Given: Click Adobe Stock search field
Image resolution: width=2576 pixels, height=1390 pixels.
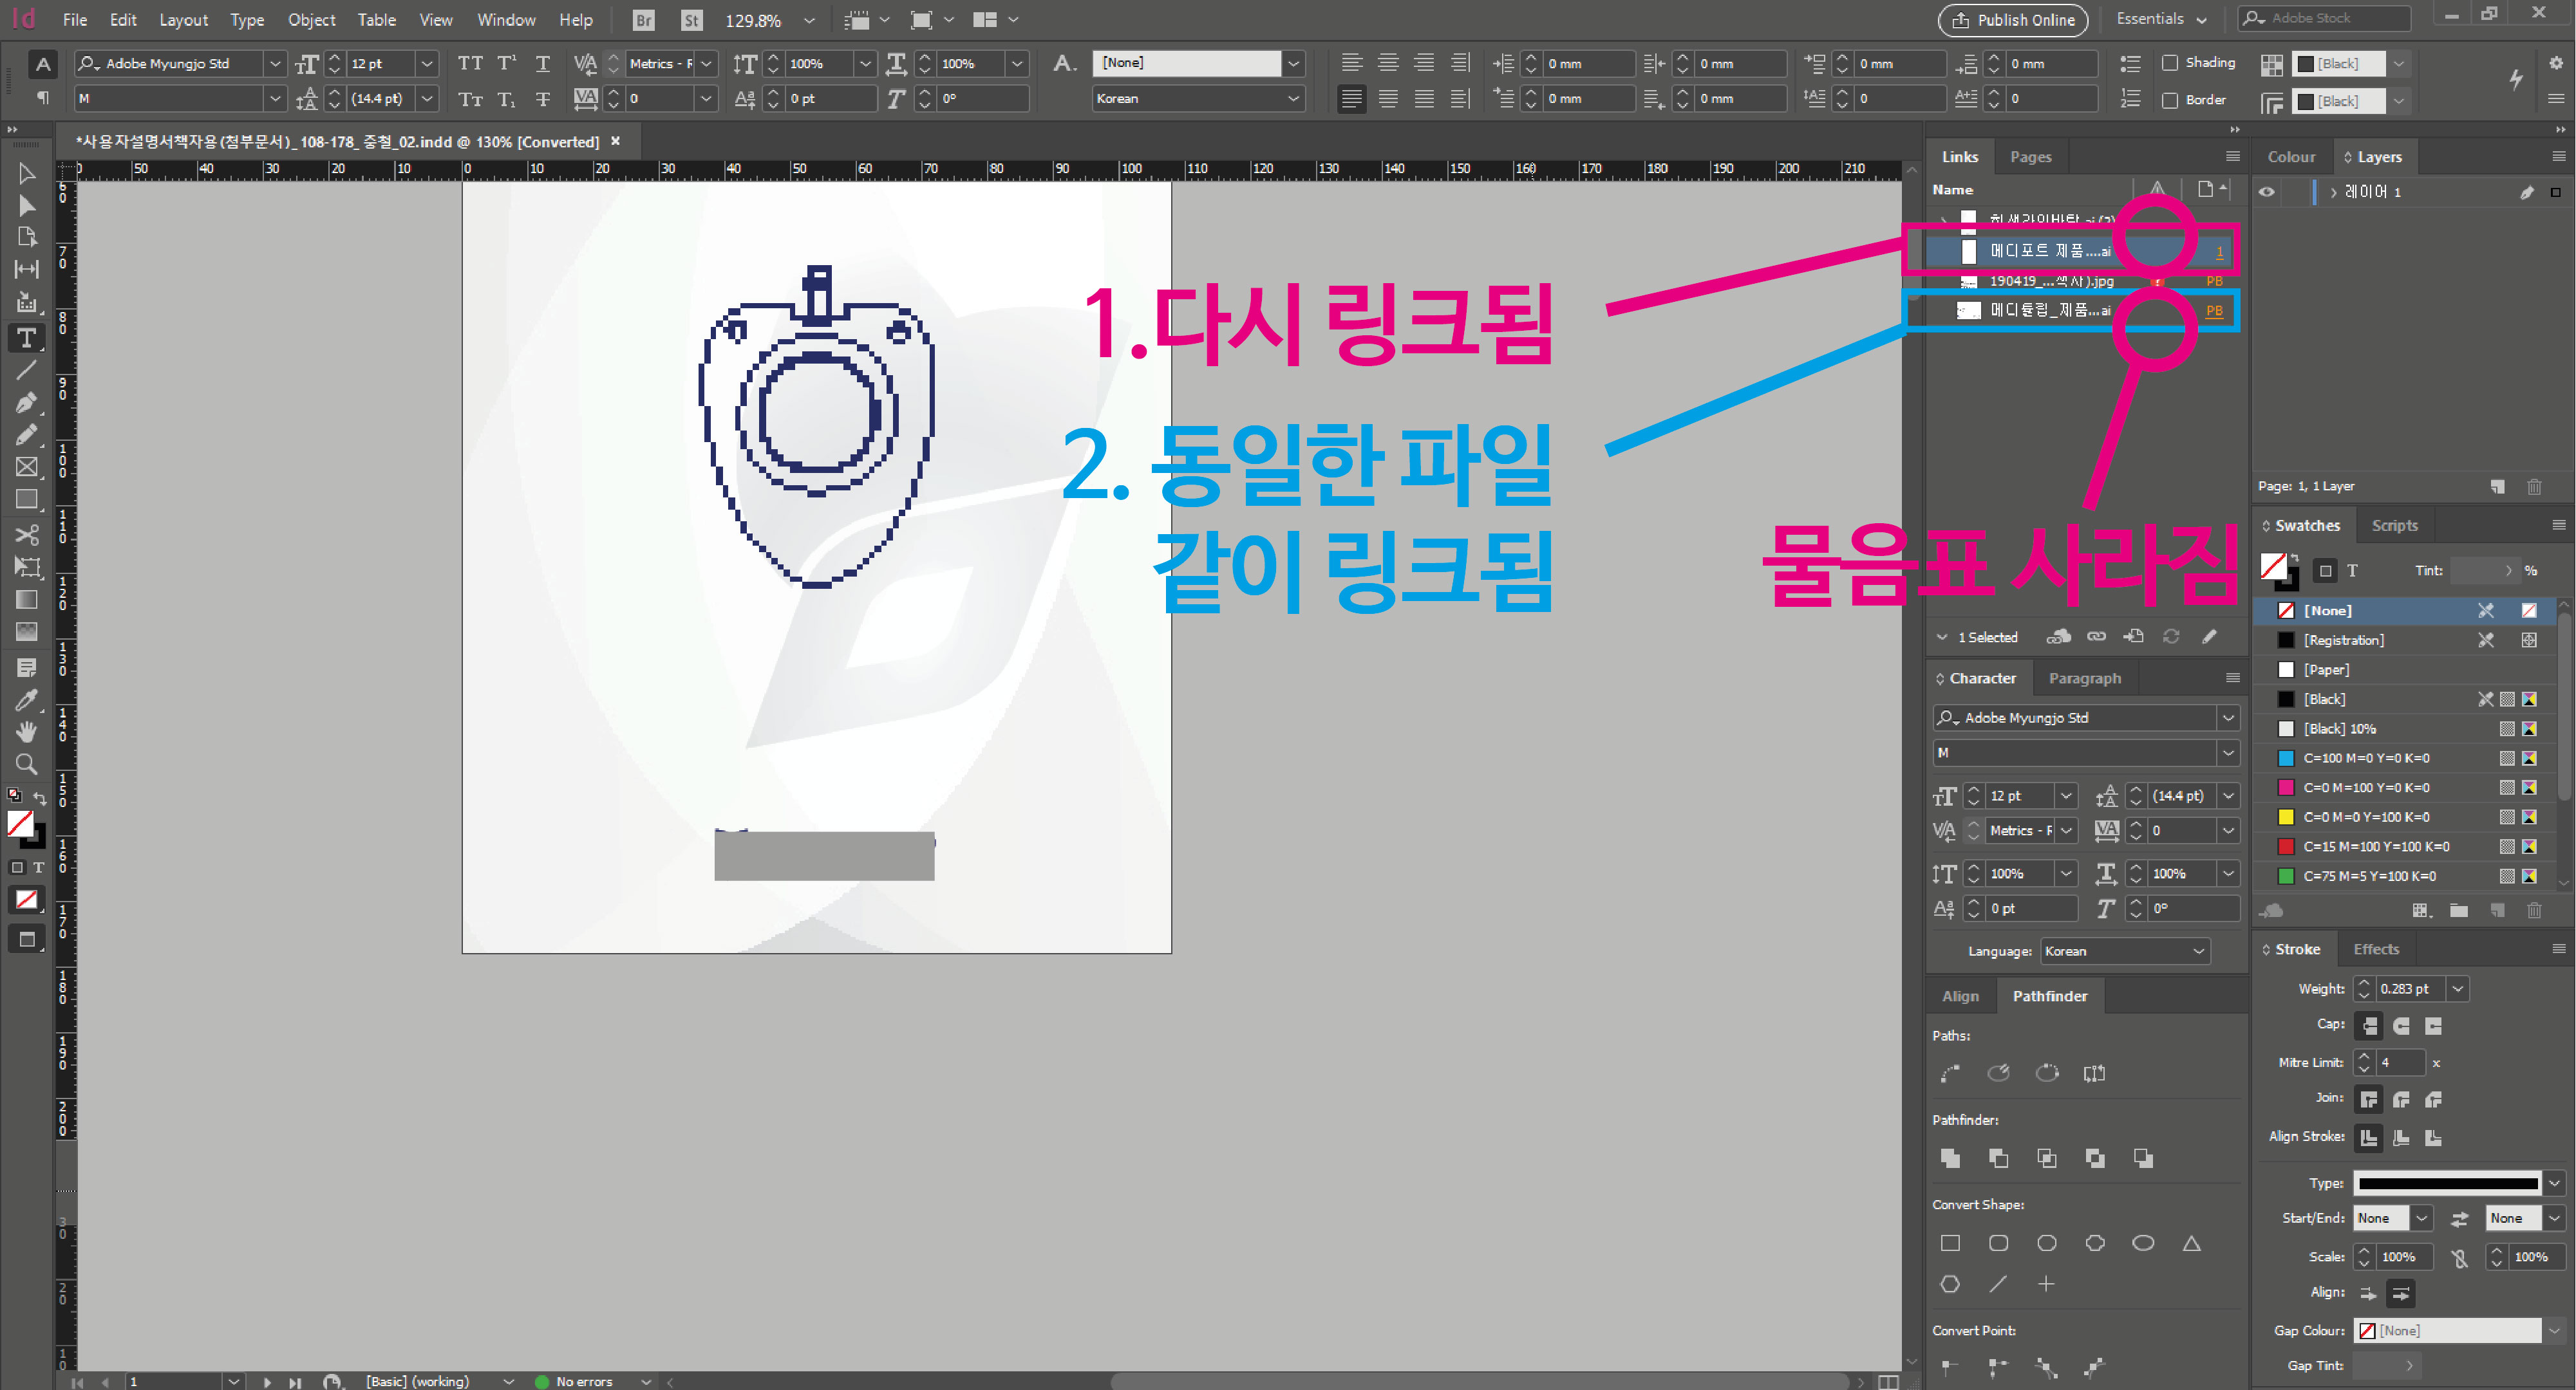Looking at the screenshot, I should click(2324, 18).
